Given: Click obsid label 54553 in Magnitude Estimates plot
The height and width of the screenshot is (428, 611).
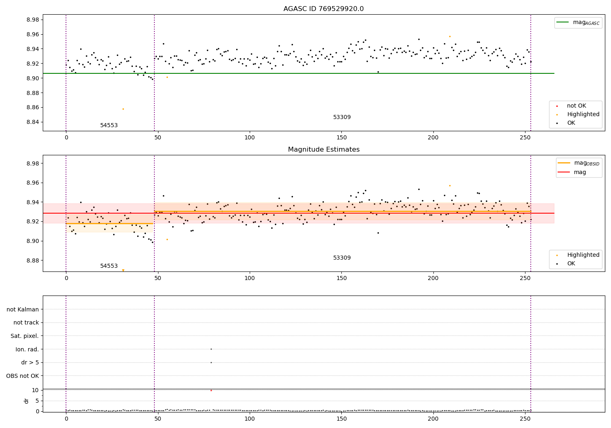Looking at the screenshot, I should coord(109,266).
